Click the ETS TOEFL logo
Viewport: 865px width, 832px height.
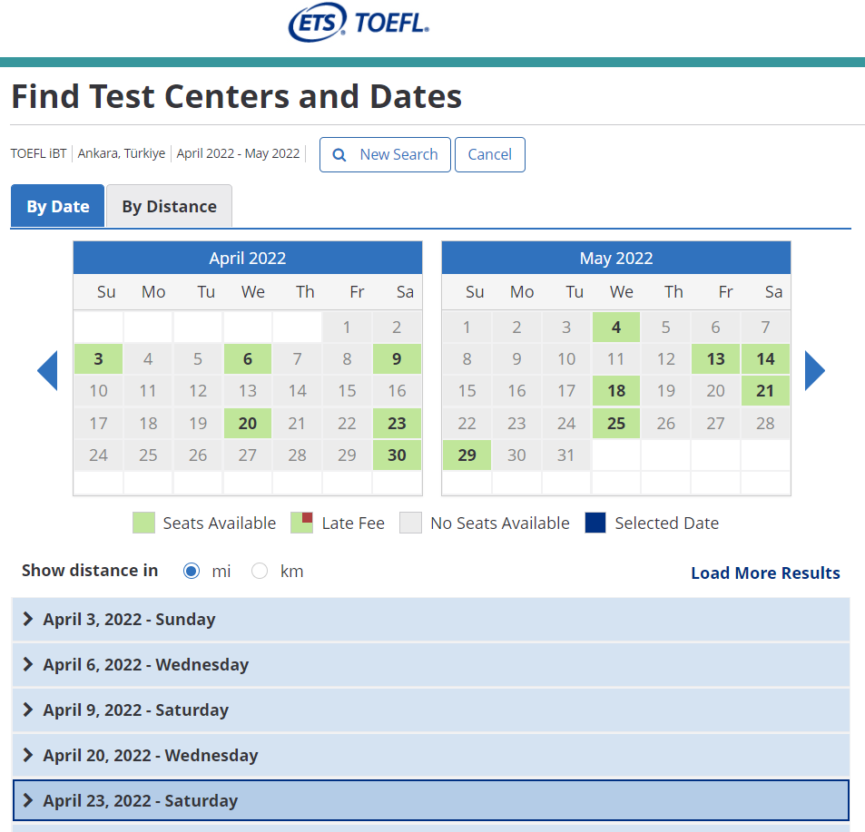click(359, 23)
